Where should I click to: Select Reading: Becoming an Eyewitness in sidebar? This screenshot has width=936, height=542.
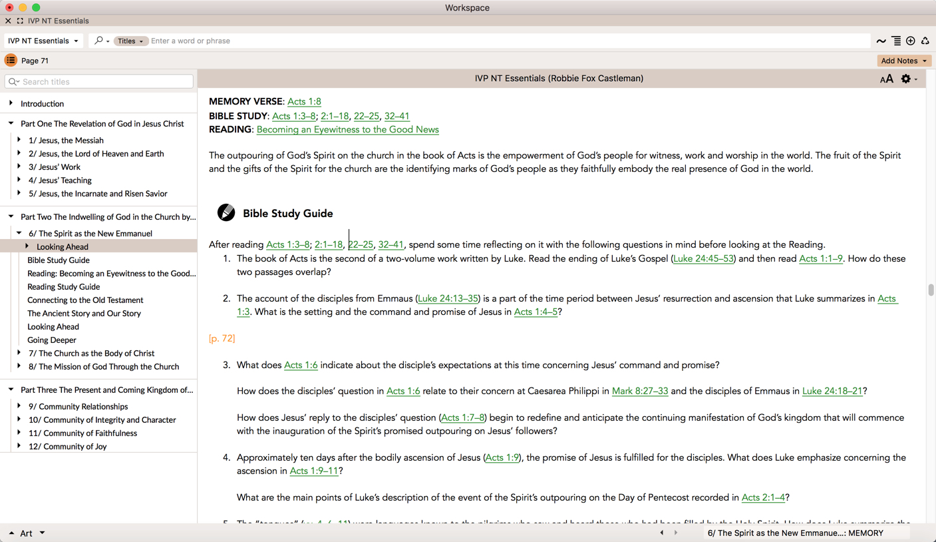[112, 273]
